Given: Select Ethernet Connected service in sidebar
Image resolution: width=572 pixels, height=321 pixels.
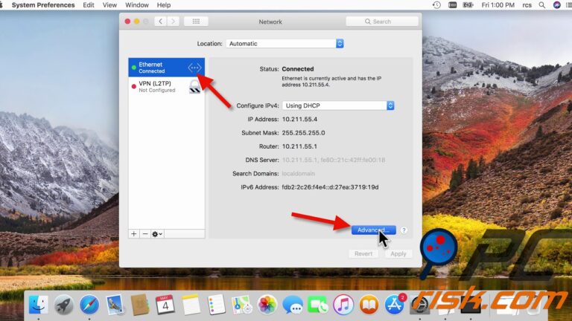Looking at the screenshot, I should [166, 68].
